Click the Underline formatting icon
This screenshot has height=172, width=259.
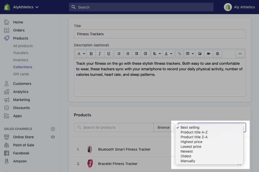[109, 54]
